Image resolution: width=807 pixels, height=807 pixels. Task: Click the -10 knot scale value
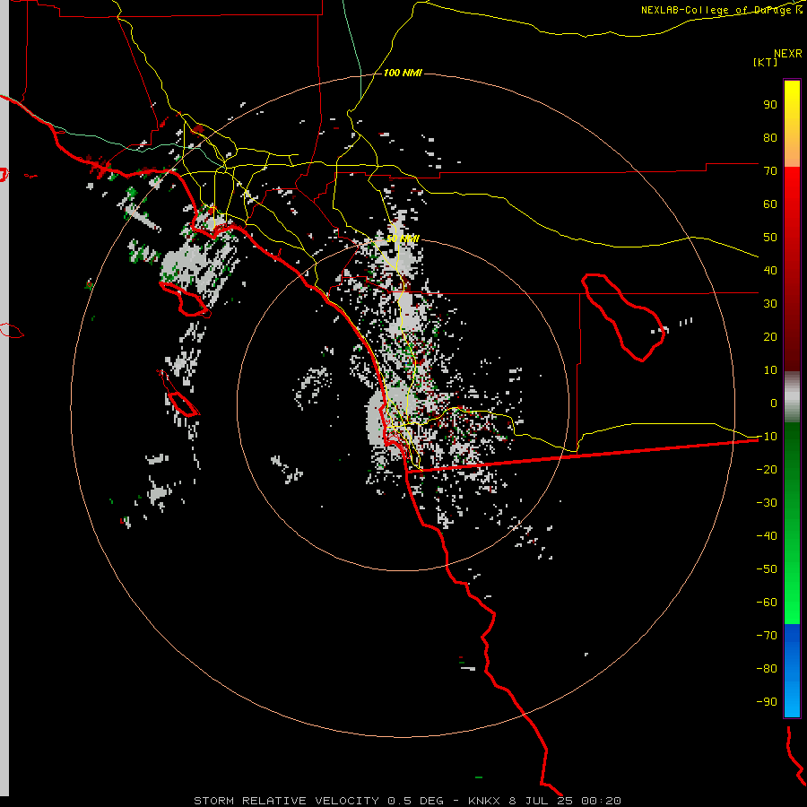[767, 437]
